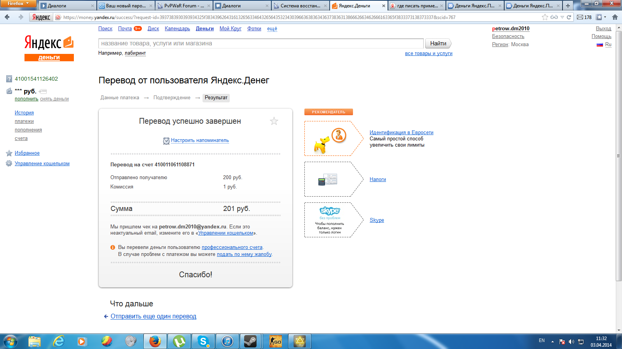622x349 pixels.
Task: Click the Yandex Money logo
Action: tap(49, 48)
